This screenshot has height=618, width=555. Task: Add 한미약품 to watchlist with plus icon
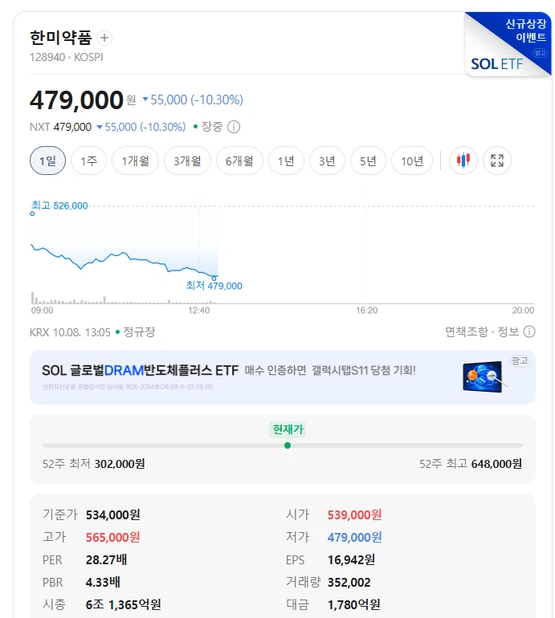coord(104,38)
